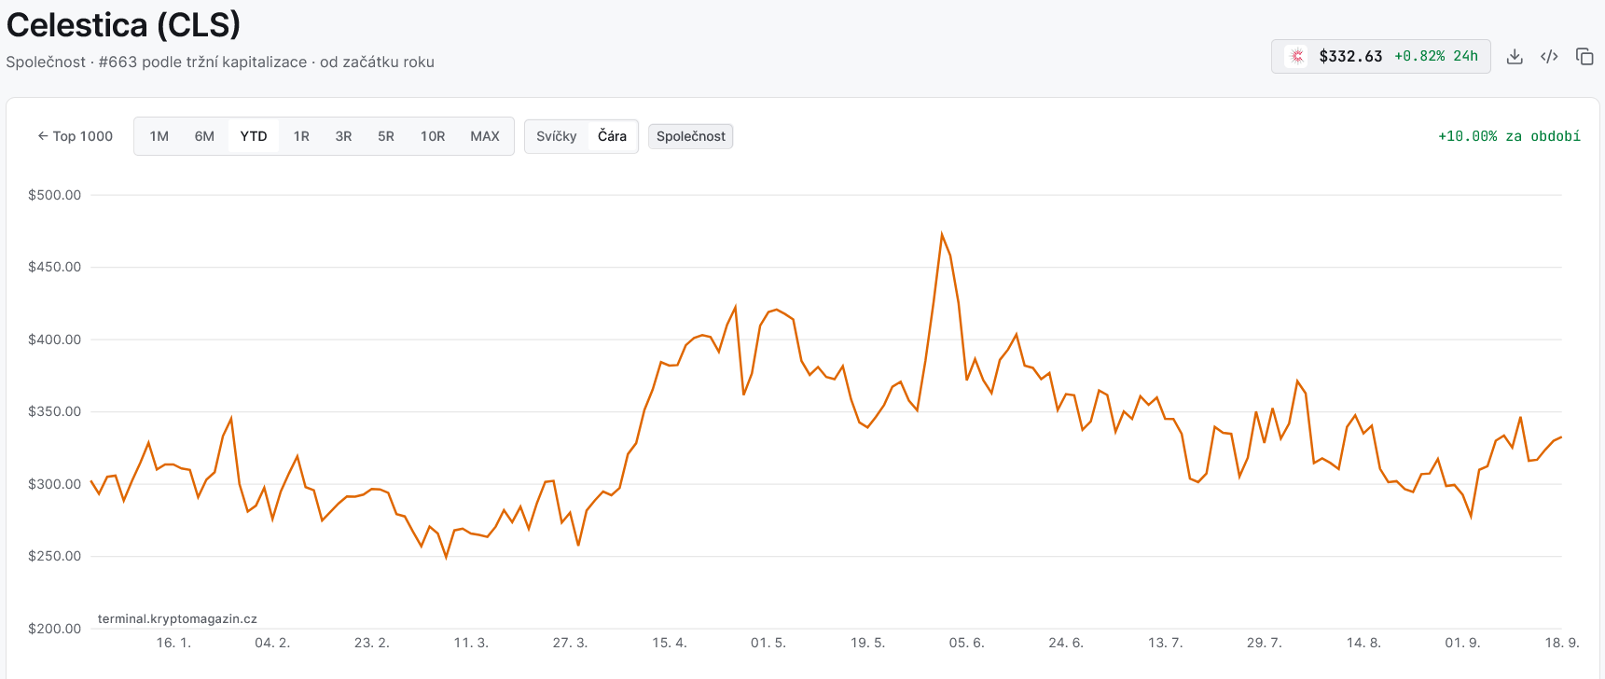1605x679 pixels.
Task: Click the Společnost button
Action: [x=691, y=136]
